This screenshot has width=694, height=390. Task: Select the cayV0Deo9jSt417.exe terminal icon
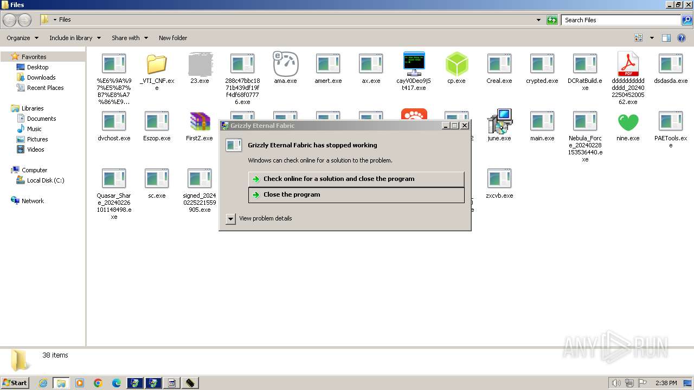point(414,64)
